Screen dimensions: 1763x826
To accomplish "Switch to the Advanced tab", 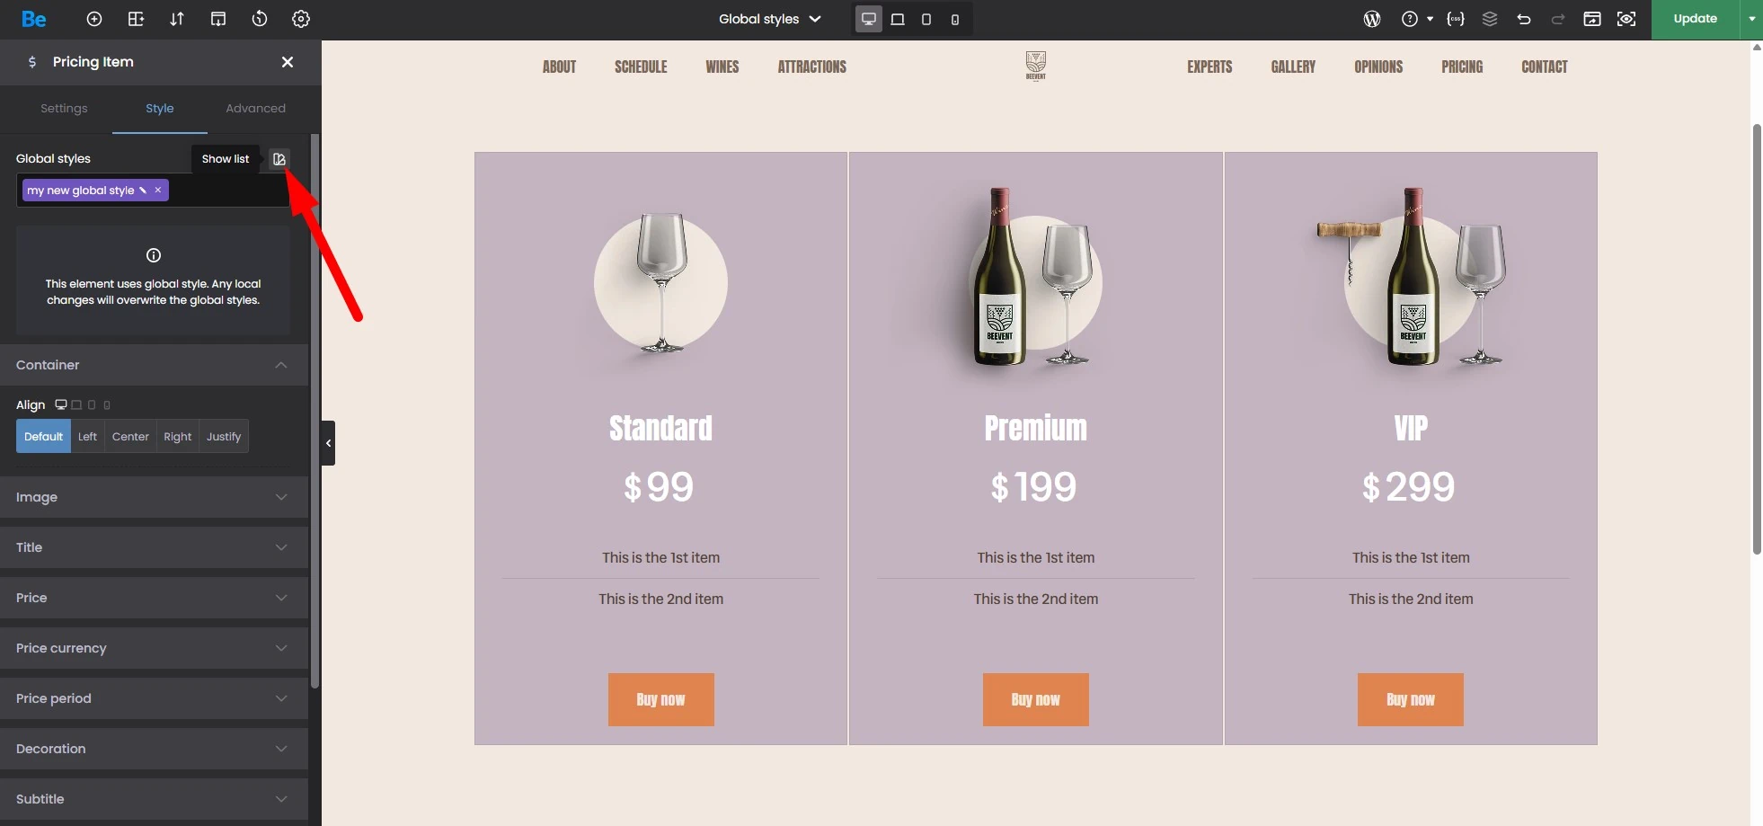I will (255, 109).
